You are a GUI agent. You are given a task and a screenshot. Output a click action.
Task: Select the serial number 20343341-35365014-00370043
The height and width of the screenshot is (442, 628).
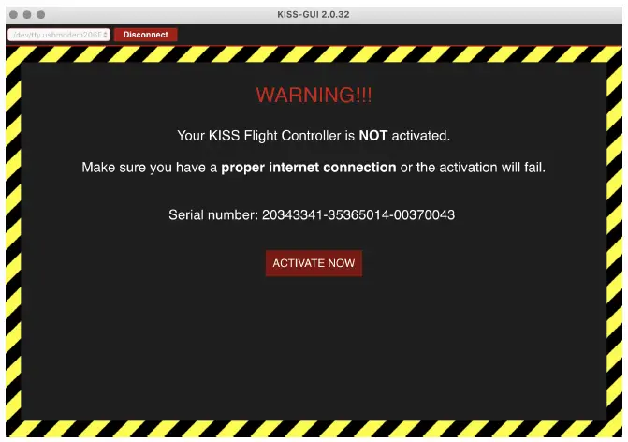(x=358, y=215)
